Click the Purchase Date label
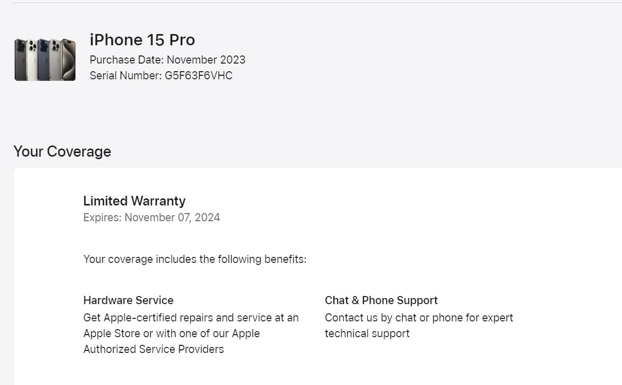 pos(126,60)
